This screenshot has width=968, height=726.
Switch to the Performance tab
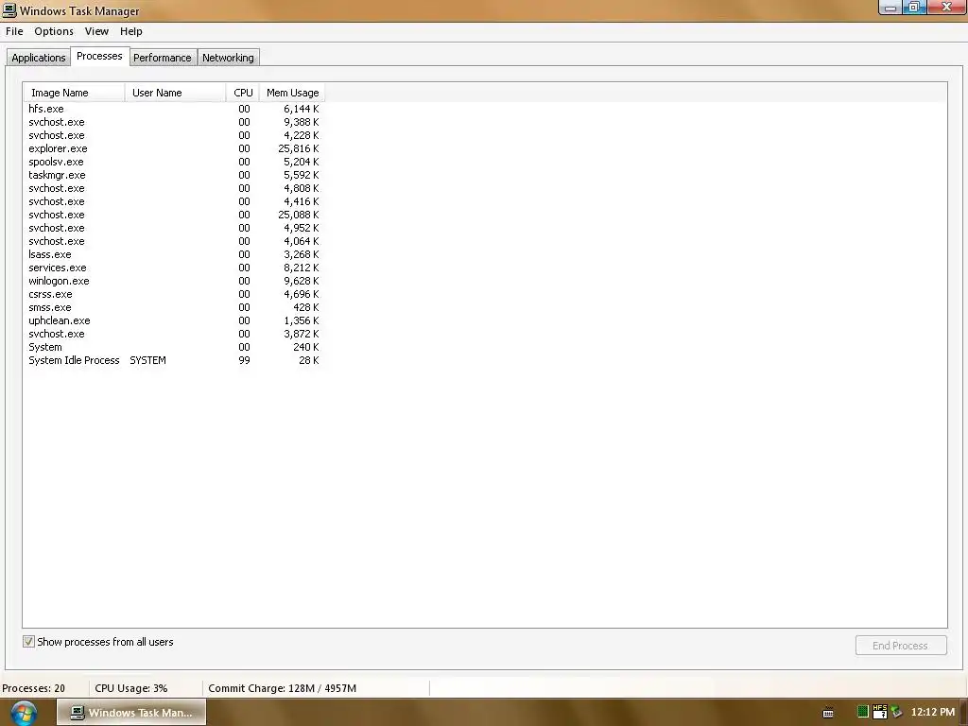point(163,58)
